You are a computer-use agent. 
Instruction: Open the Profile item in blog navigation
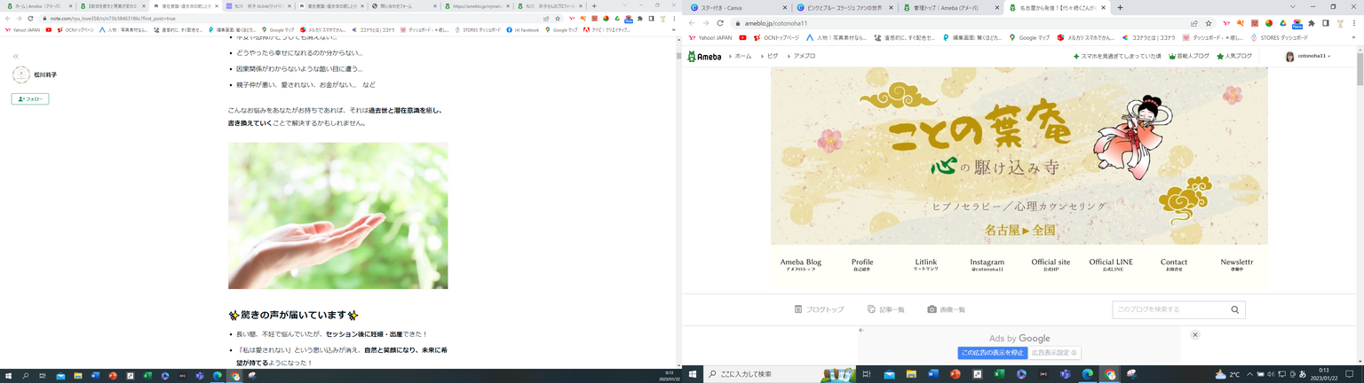pyautogui.click(x=862, y=263)
